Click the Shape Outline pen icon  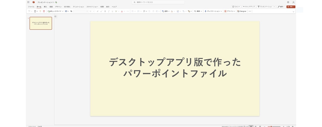[x=178, y=11]
